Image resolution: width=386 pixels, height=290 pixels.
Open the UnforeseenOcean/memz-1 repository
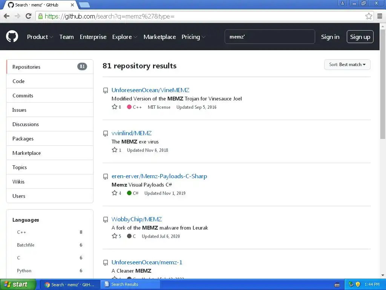click(147, 262)
